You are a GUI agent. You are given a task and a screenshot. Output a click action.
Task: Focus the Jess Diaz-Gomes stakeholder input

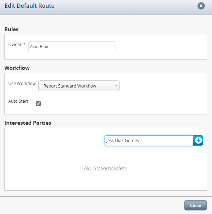point(149,141)
